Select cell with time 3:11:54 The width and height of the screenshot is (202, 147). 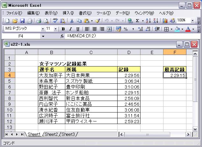129,115
